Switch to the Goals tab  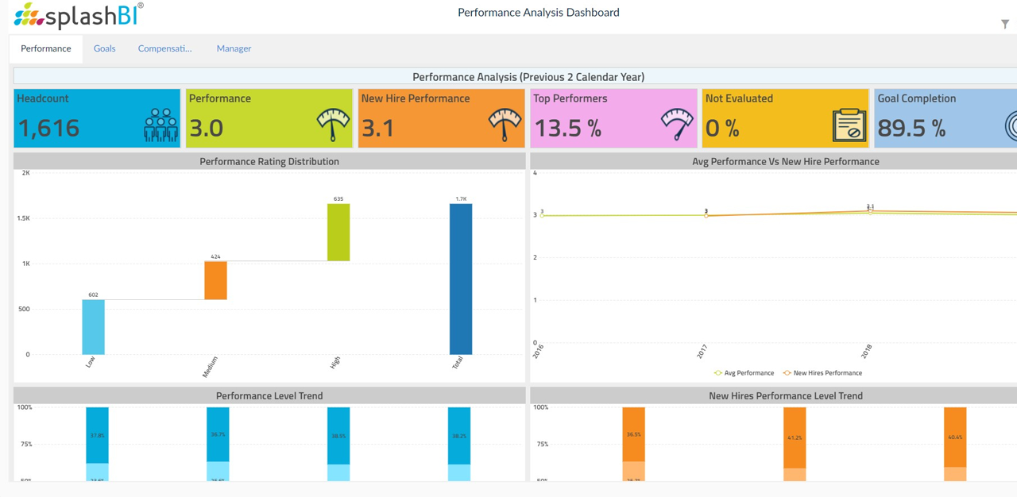104,48
